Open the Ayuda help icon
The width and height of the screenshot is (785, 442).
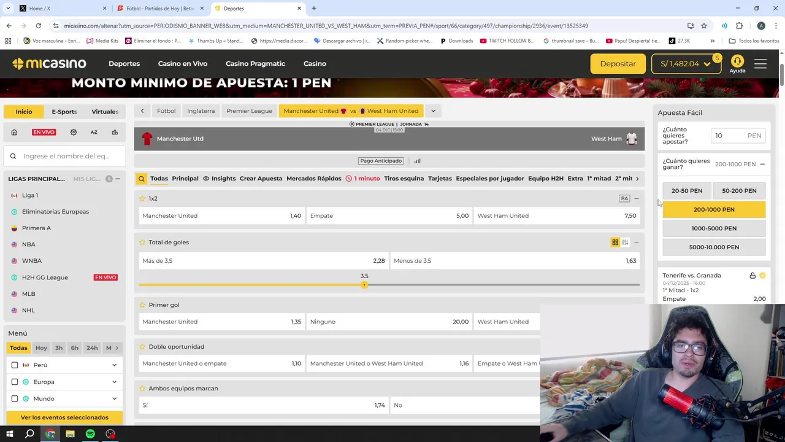737,63
